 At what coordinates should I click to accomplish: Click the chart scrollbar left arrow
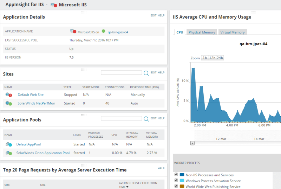pos(192,143)
